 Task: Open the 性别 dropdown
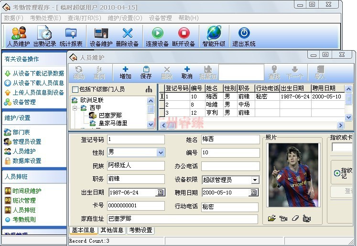[x=160, y=153]
